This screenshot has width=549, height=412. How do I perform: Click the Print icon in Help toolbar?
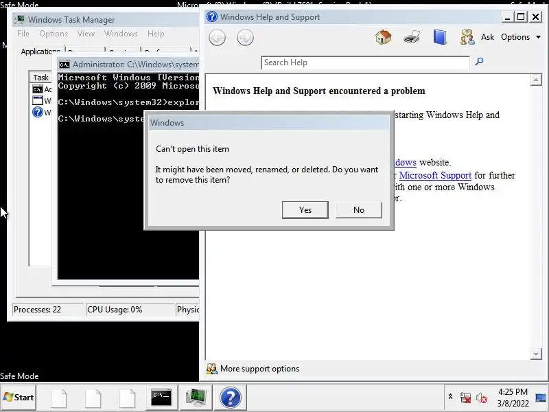[412, 37]
